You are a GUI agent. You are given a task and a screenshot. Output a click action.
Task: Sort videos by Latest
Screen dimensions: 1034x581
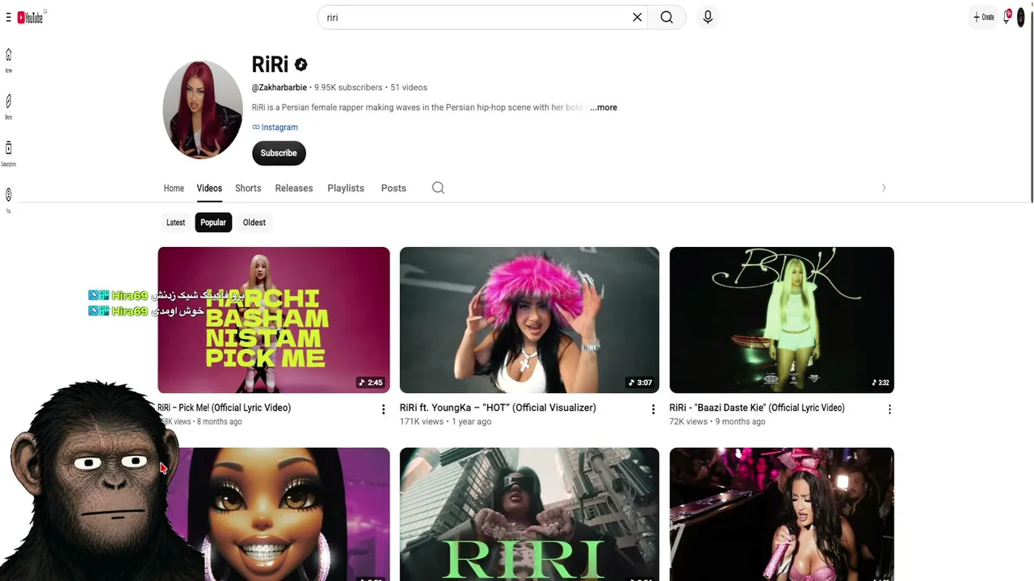tap(175, 223)
